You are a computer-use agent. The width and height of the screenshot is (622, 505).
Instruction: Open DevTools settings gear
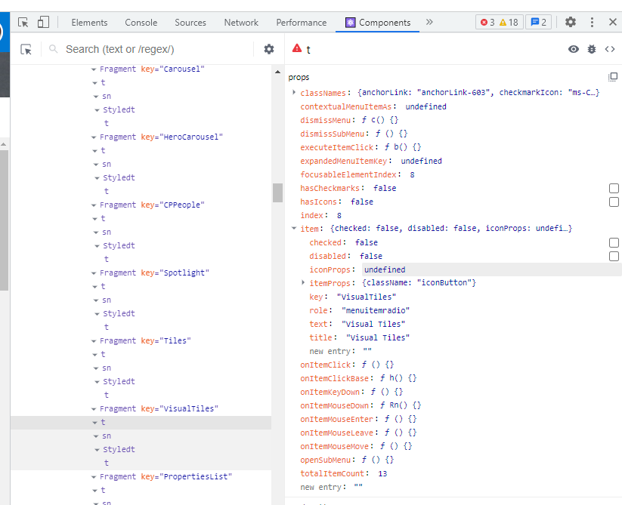(x=570, y=22)
